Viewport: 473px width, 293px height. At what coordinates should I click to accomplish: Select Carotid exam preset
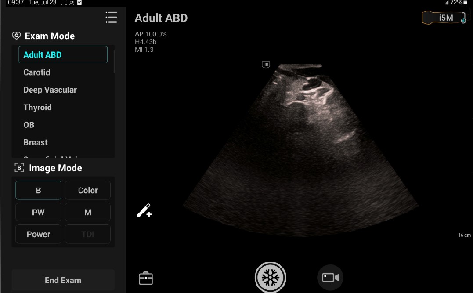[37, 72]
